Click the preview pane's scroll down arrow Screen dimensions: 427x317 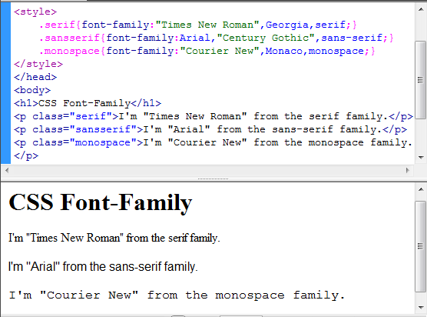click(421, 308)
